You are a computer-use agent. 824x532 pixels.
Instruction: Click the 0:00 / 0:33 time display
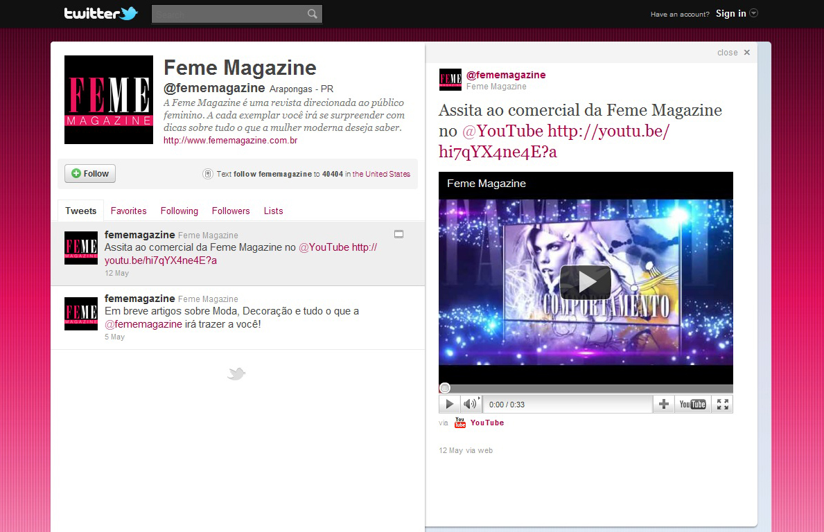click(x=507, y=405)
